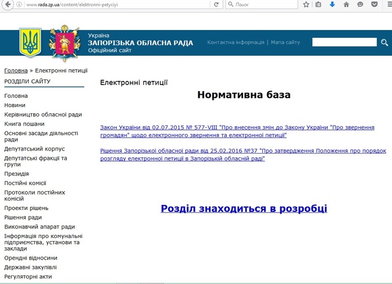Click 'ЗАПОРІЗЬКА ОБЛАСНА РАДА' site title
392x284 pixels.
(140, 43)
